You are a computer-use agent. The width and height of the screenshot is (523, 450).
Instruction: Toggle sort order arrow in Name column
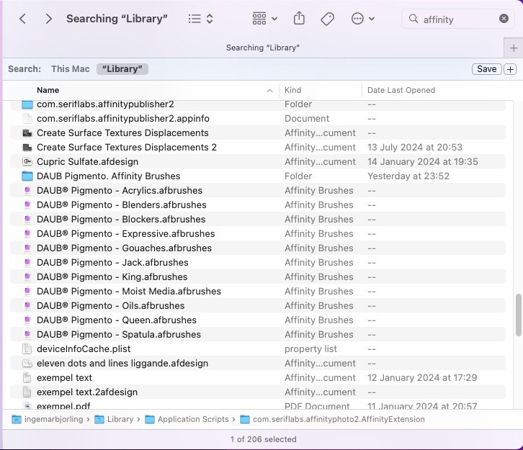270,90
